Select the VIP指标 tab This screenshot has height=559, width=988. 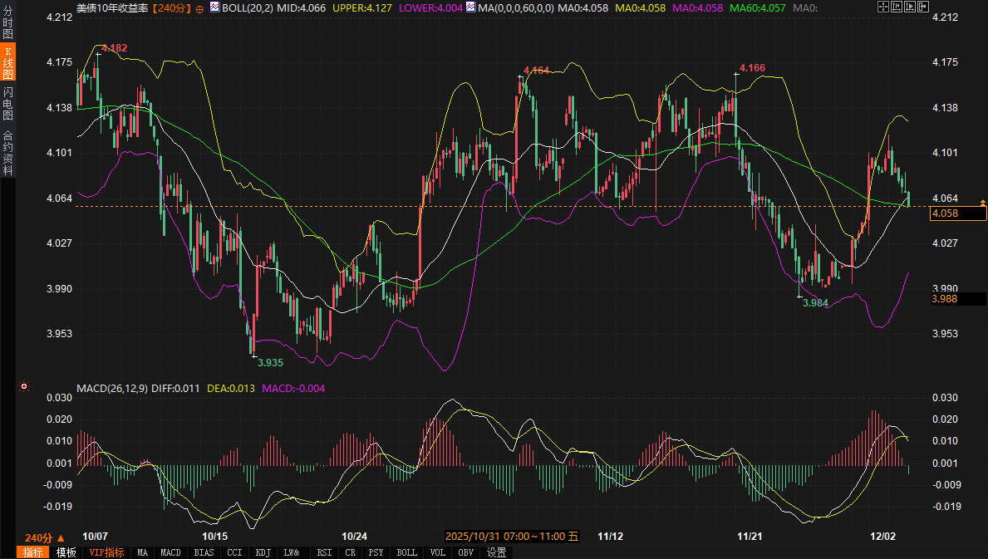point(106,552)
